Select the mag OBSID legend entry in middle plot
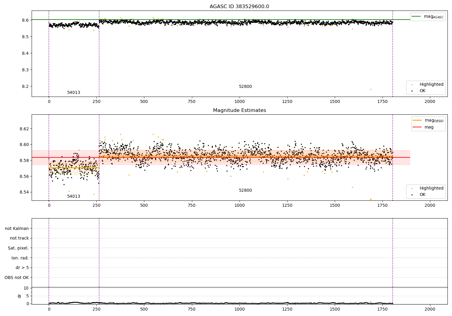 tap(434, 120)
